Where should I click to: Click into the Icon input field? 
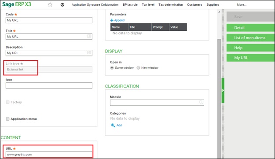(x=49, y=85)
